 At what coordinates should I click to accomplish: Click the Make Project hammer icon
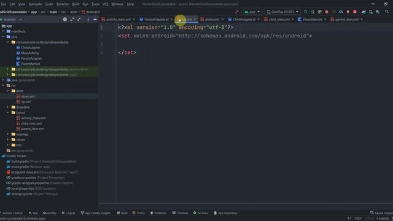pos(236,12)
